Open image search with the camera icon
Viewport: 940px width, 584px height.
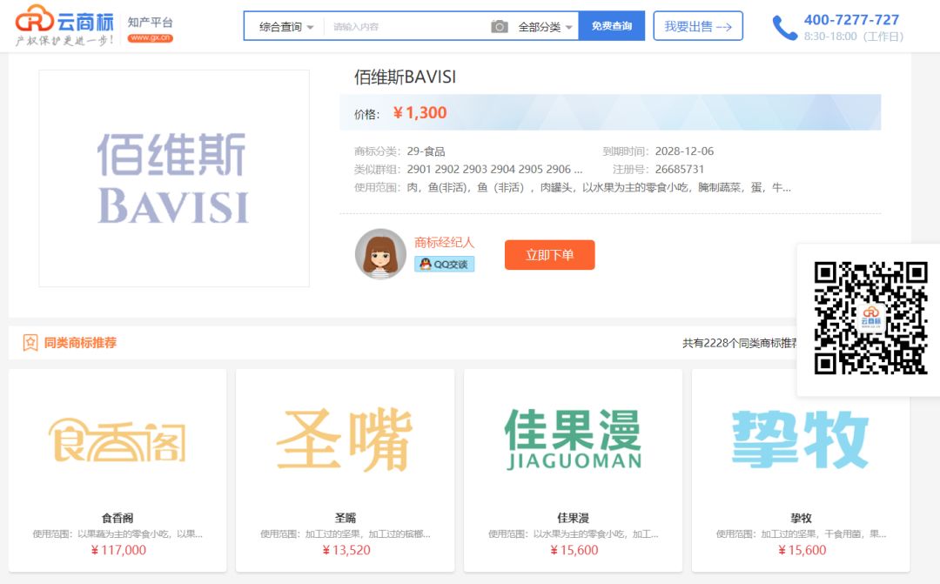[500, 26]
